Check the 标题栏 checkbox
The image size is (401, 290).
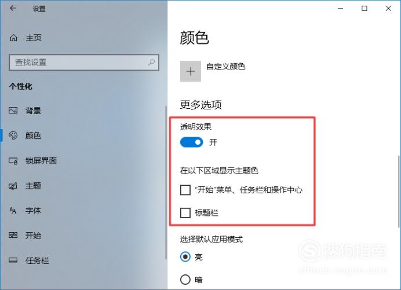coord(185,212)
